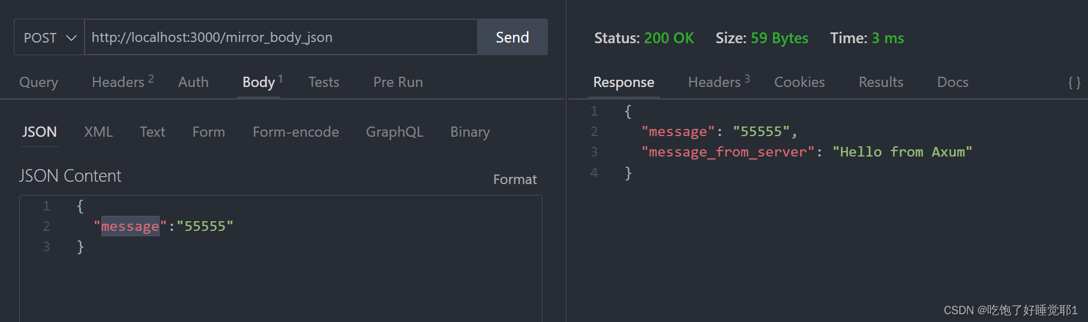Viewport: 1088px width, 322px height.
Task: Click "message_from_server" key in response
Action: point(728,152)
